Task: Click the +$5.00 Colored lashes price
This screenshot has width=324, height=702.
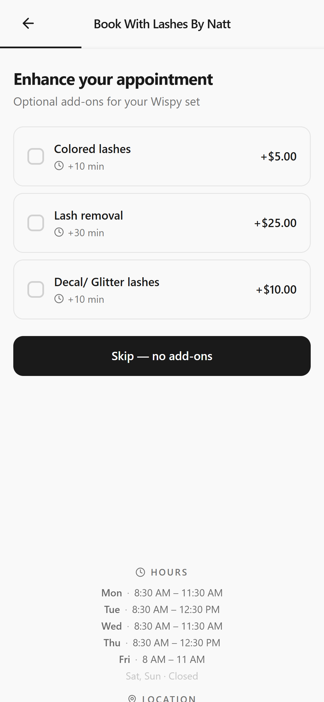Action: (278, 156)
